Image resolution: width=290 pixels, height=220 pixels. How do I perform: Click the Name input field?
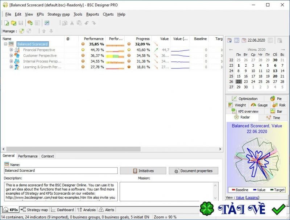pyautogui.click(x=61, y=171)
